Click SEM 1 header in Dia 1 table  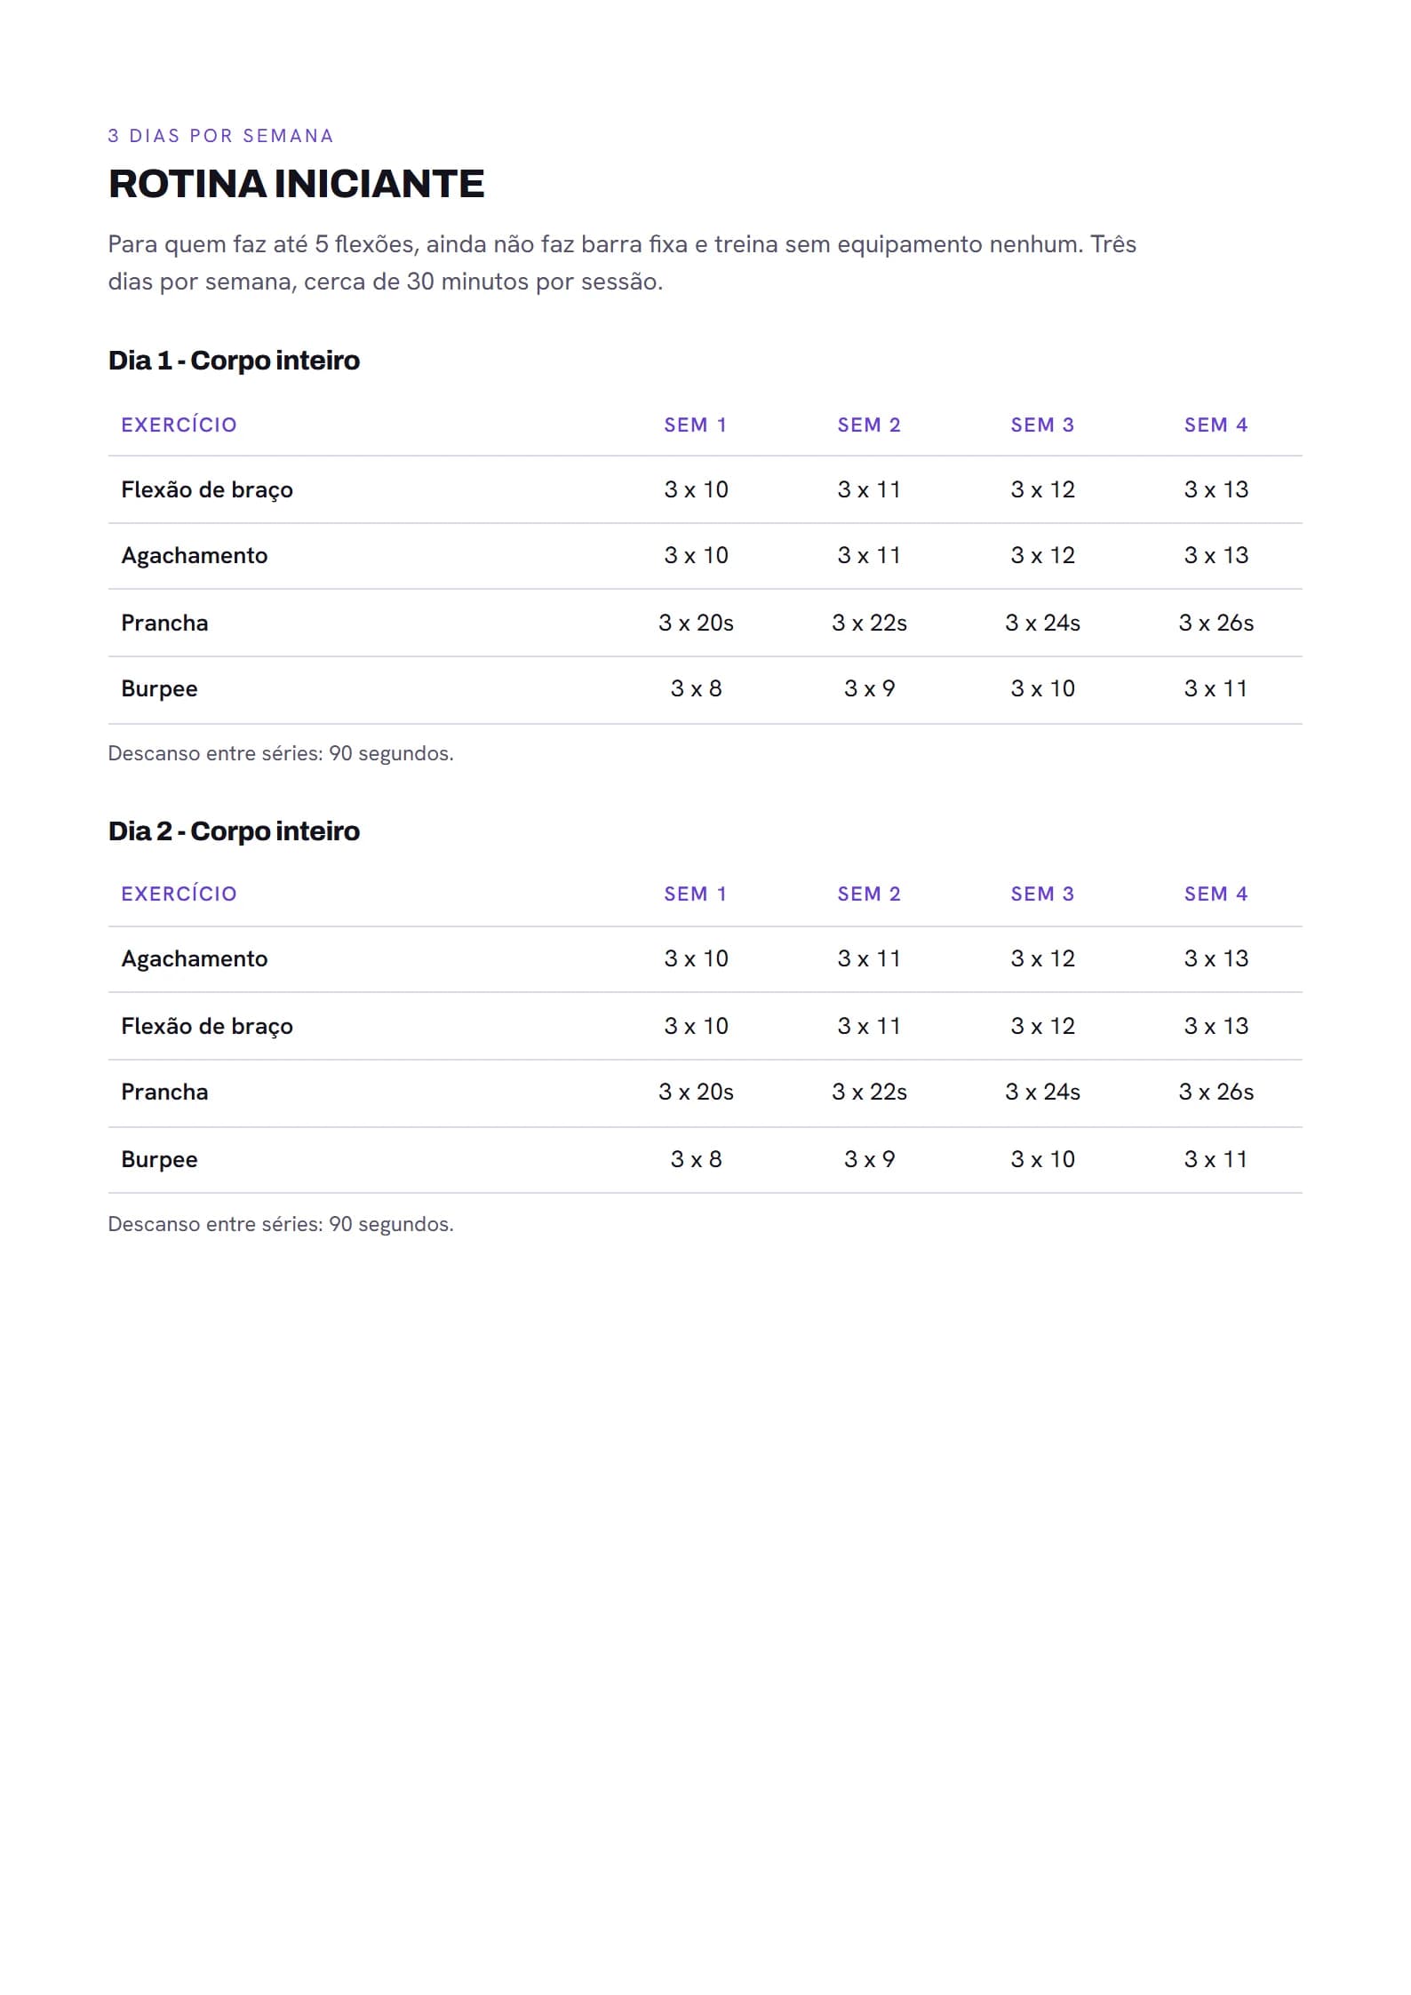tap(696, 425)
